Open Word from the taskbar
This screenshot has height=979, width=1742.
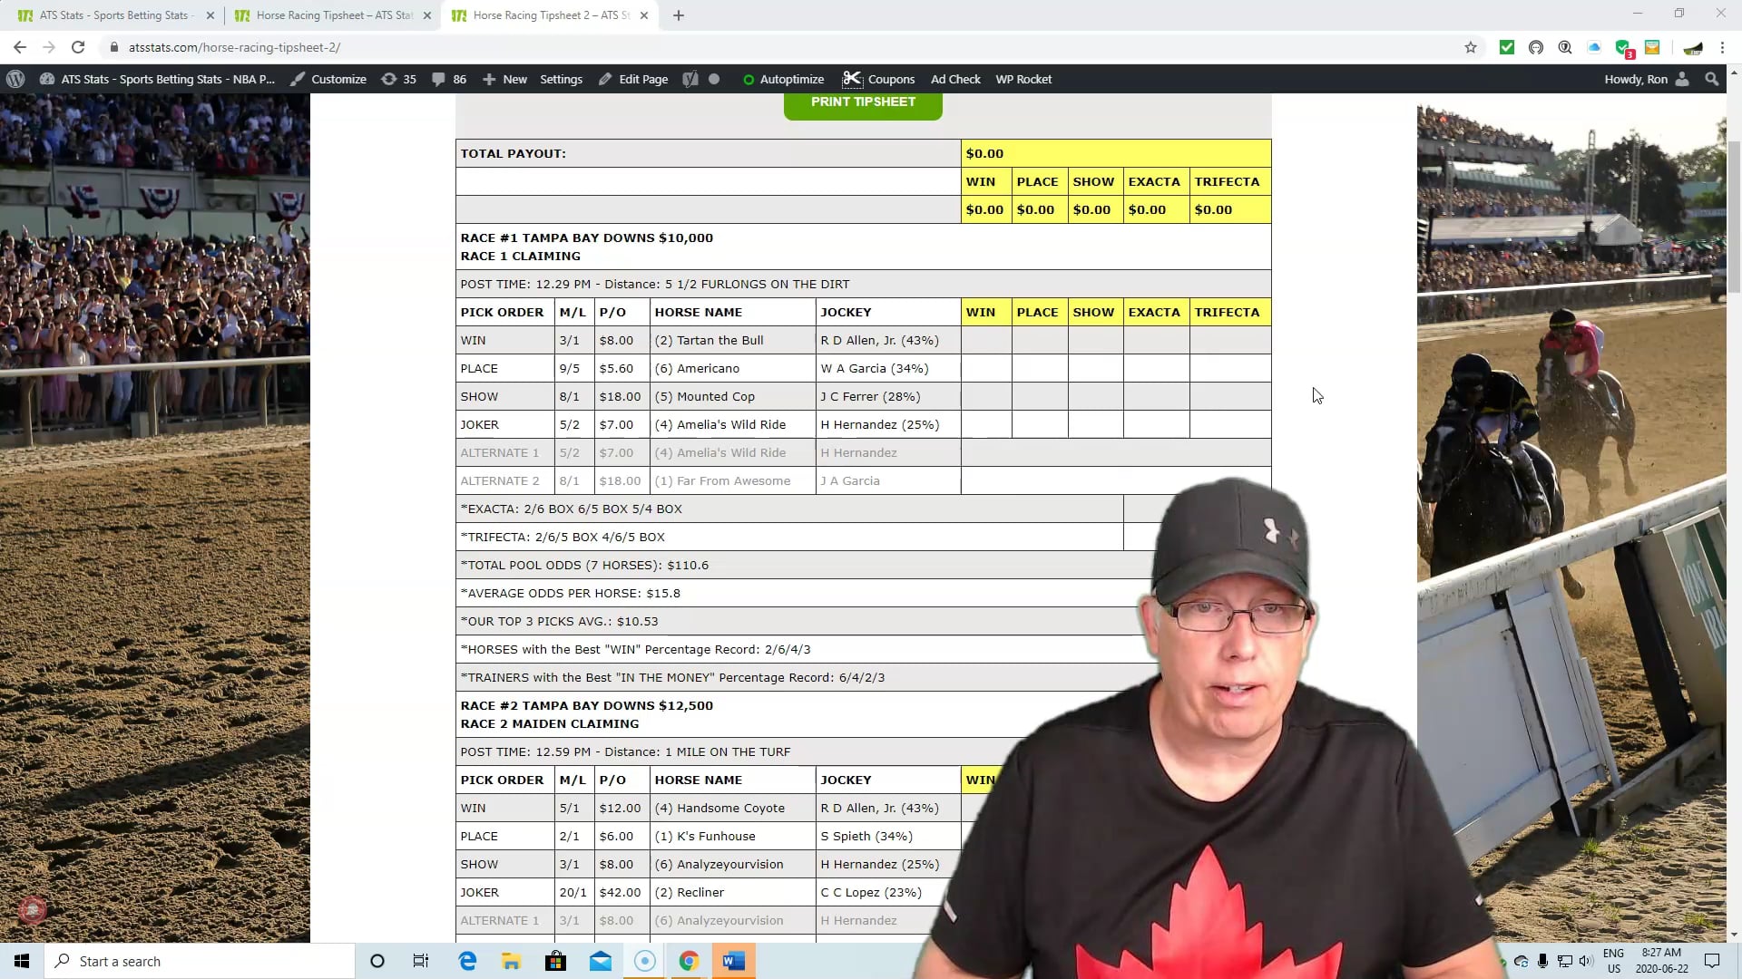pyautogui.click(x=734, y=961)
